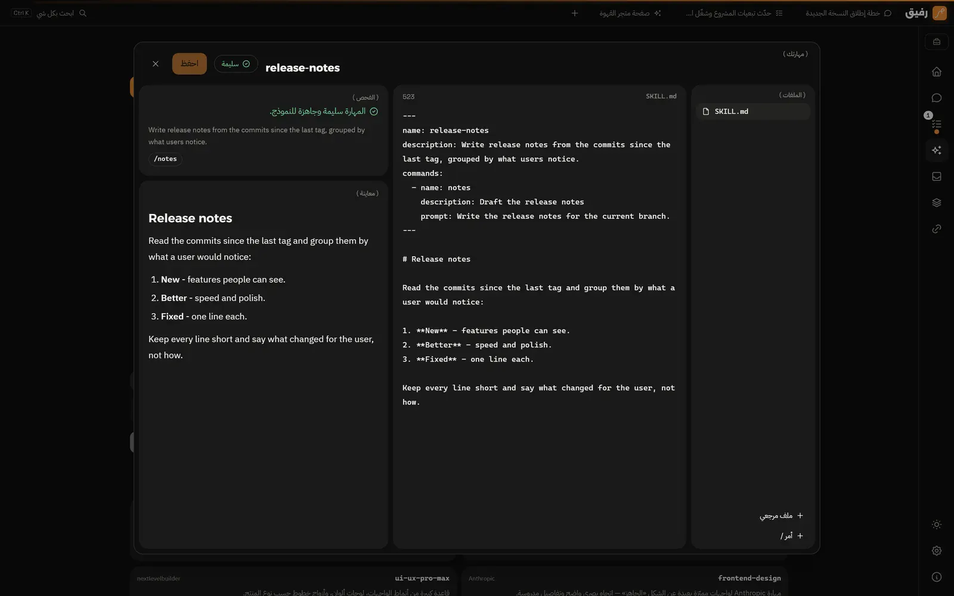Open the chat bubble icon in the sidebar
Viewport: 954px width, 596px height.
click(937, 98)
